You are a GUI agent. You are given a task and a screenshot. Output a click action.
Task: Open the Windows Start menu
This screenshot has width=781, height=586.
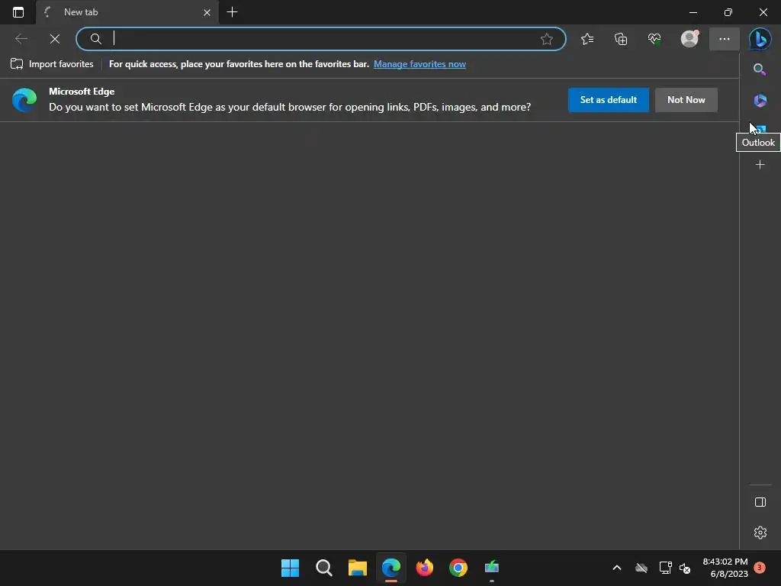[x=291, y=568]
